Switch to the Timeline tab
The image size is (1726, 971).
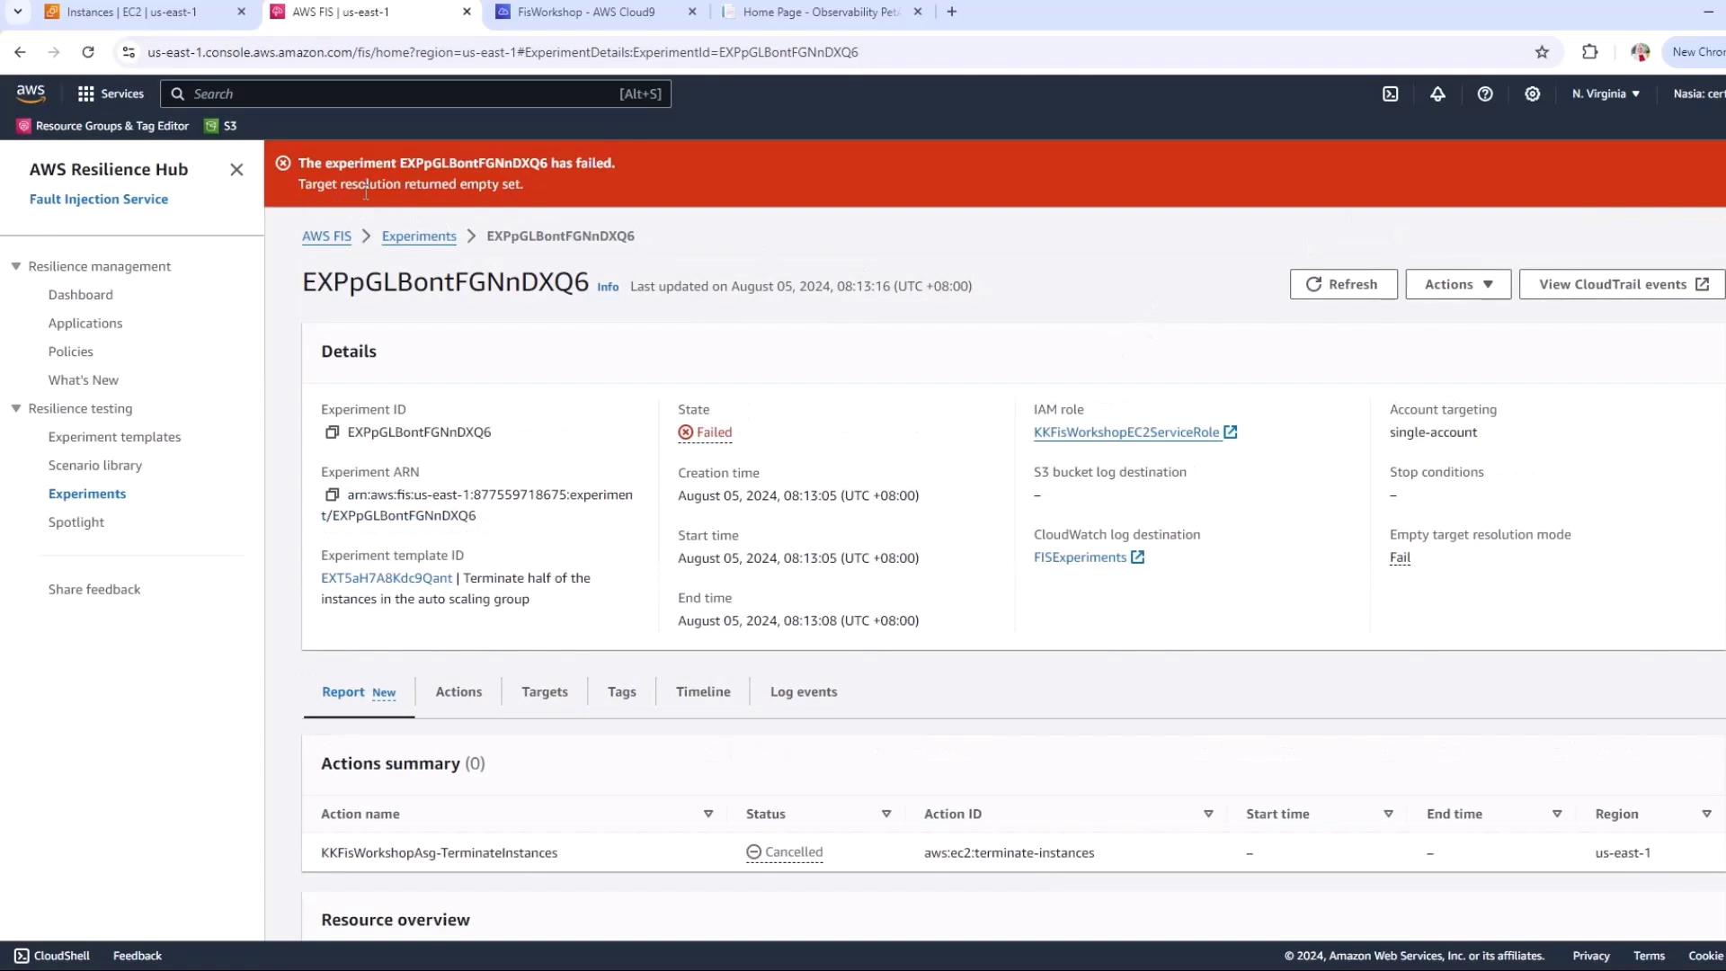coord(703,691)
